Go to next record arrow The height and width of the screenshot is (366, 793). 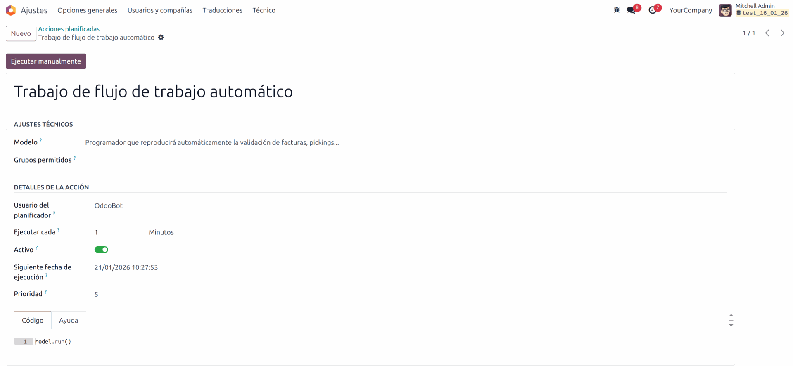tap(782, 33)
